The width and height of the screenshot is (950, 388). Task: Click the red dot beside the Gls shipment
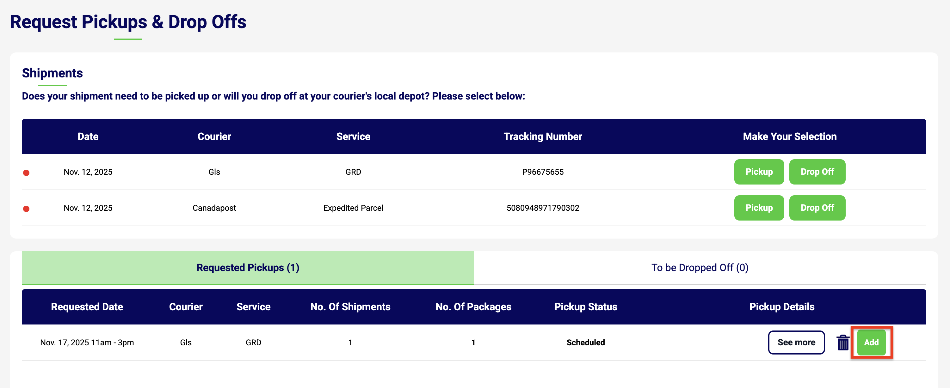click(x=26, y=173)
